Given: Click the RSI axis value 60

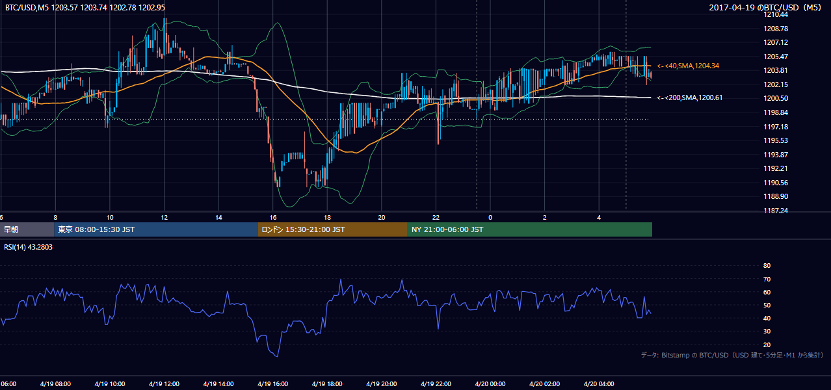Looking at the screenshot, I should point(767,292).
